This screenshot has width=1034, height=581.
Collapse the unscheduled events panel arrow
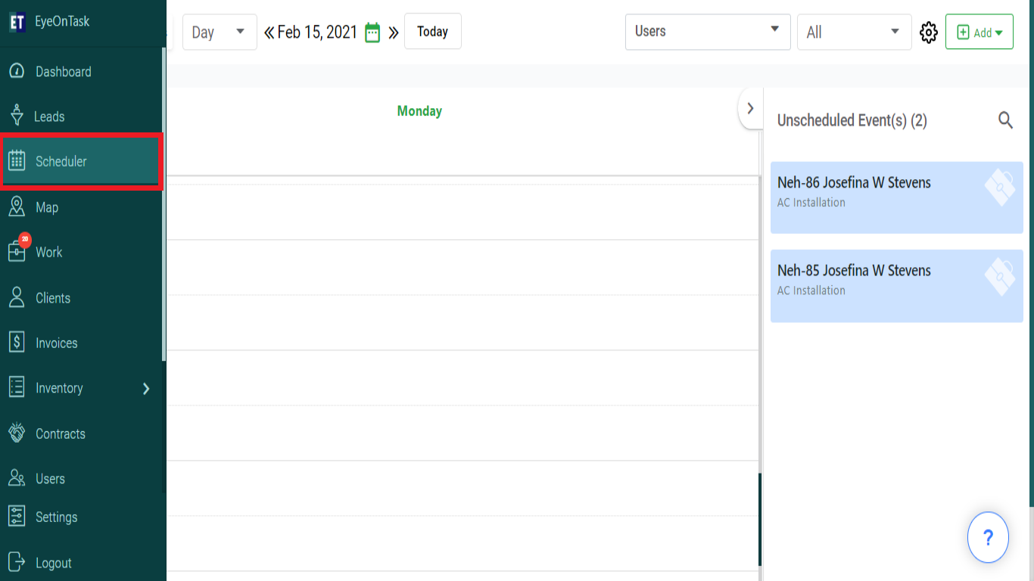(x=750, y=108)
